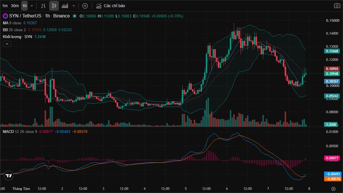343x193 pixels.
Task: Select the candlestick chart style icon
Action: tap(54, 6)
